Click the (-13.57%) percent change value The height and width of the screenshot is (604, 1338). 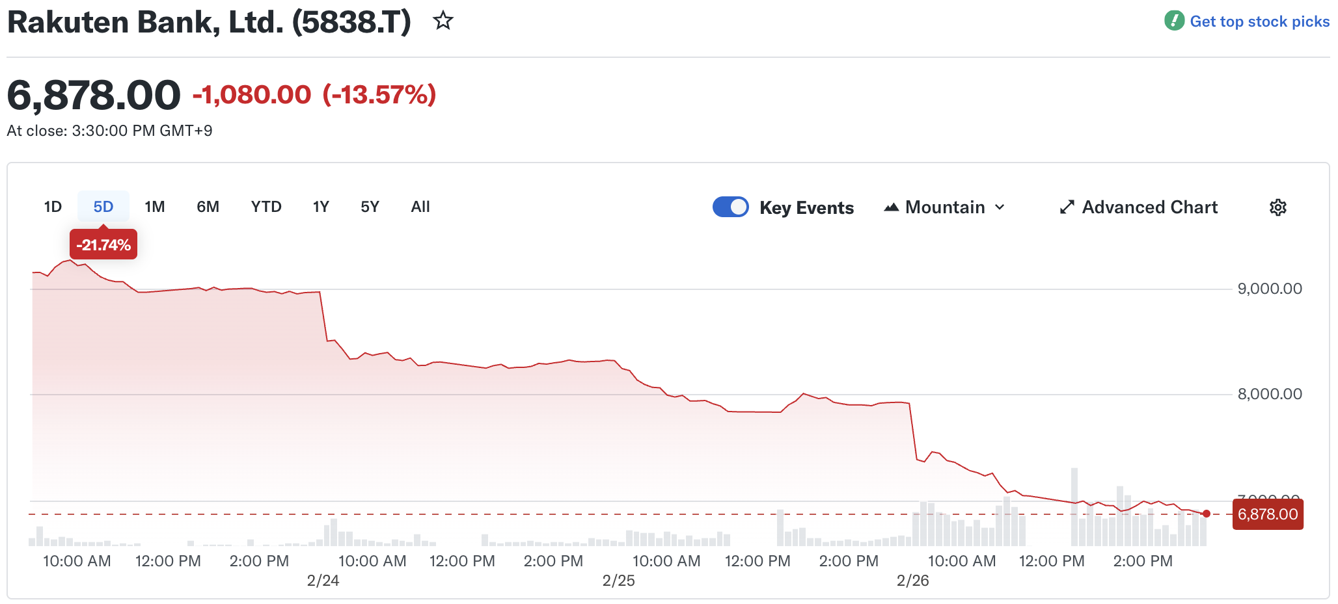[379, 95]
